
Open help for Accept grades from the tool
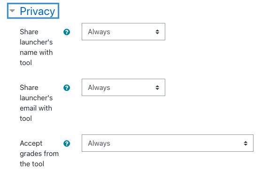coord(67,143)
